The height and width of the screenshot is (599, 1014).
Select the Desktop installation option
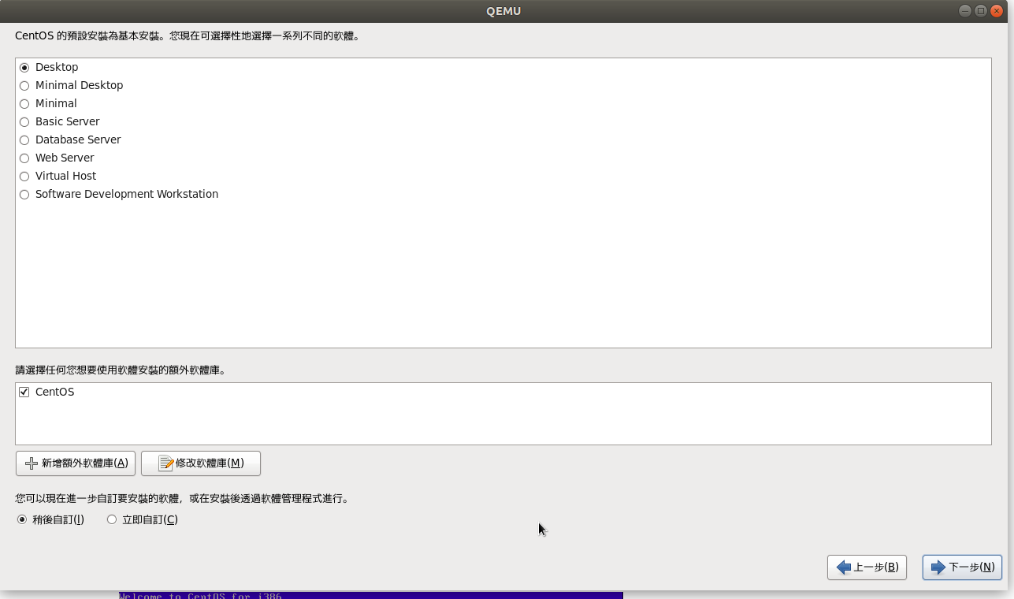click(x=24, y=68)
